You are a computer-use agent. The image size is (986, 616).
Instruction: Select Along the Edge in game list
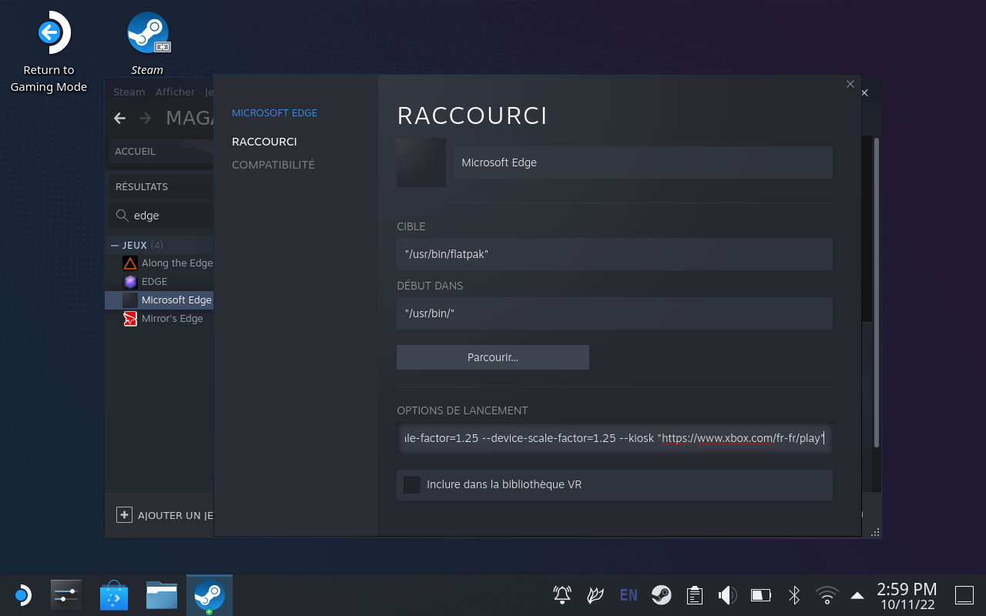coord(177,263)
